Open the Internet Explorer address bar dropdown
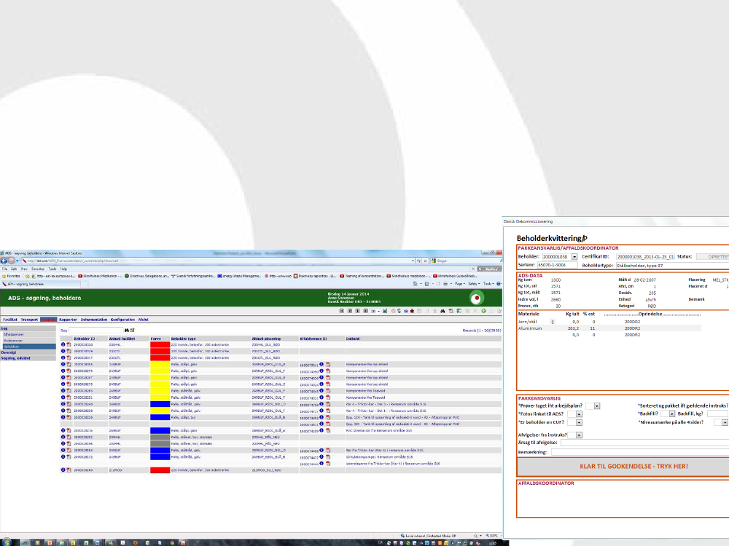 coord(413,261)
